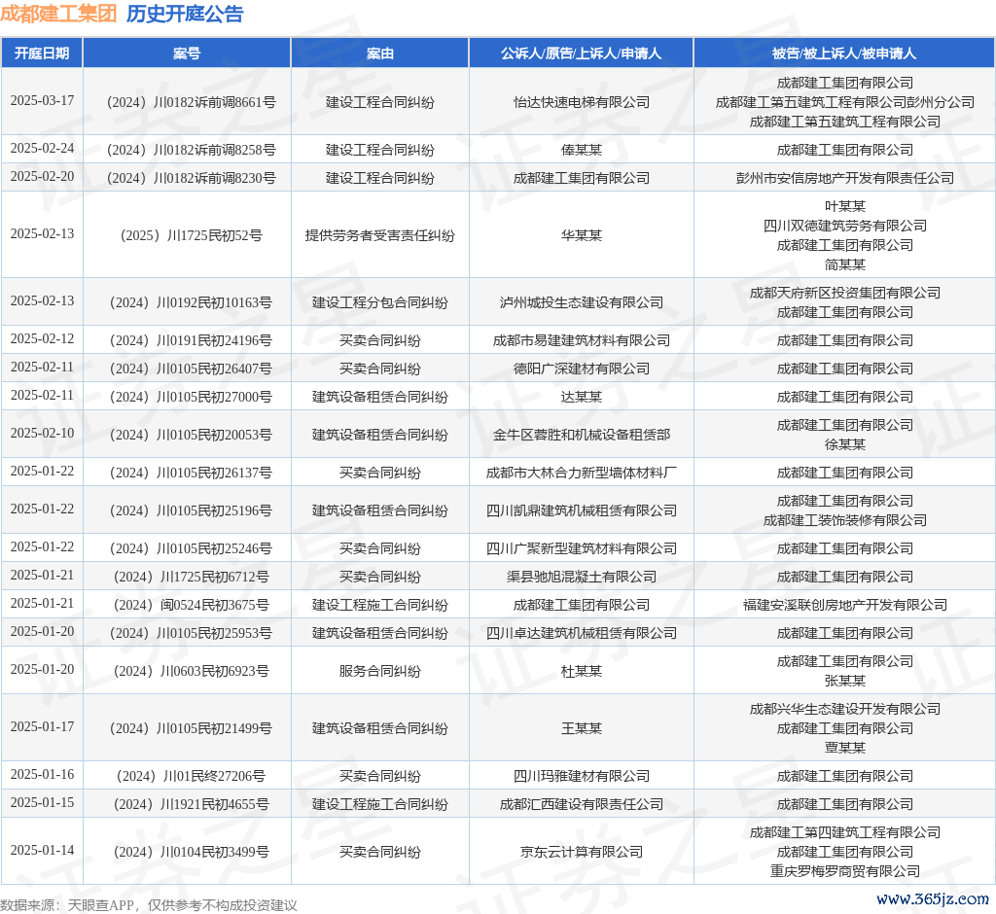Select case number (2024)川0192民初10163号
The width and height of the screenshot is (996, 914).
[191, 302]
